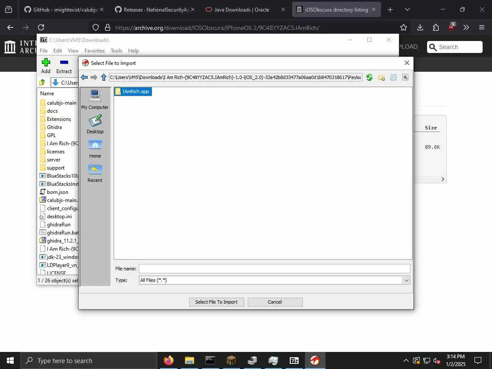Select the Ghidra folder in 7-Zip
Image resolution: width=492 pixels, height=369 pixels.
[x=51, y=127]
